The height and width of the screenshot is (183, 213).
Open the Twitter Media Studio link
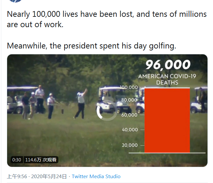pos(96,177)
